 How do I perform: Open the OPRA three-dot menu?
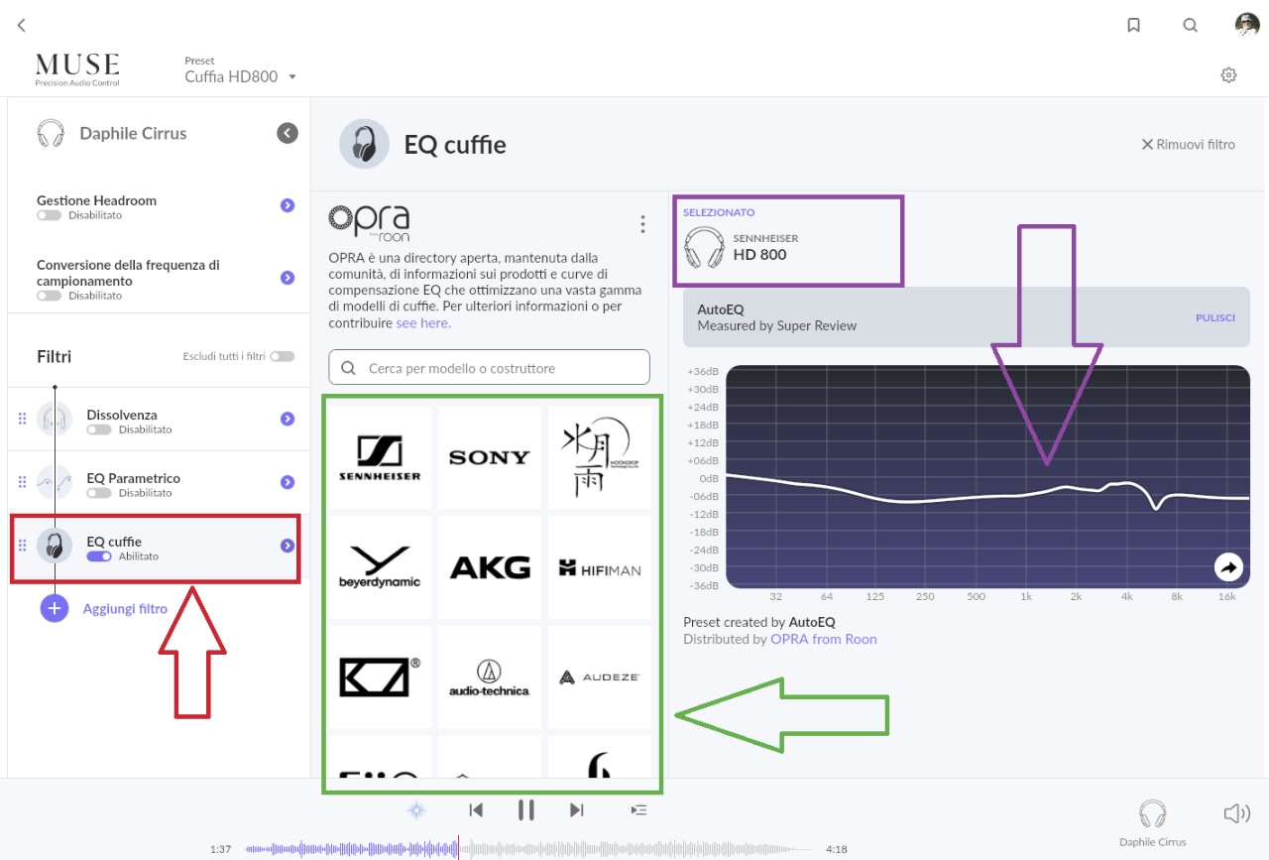(642, 224)
